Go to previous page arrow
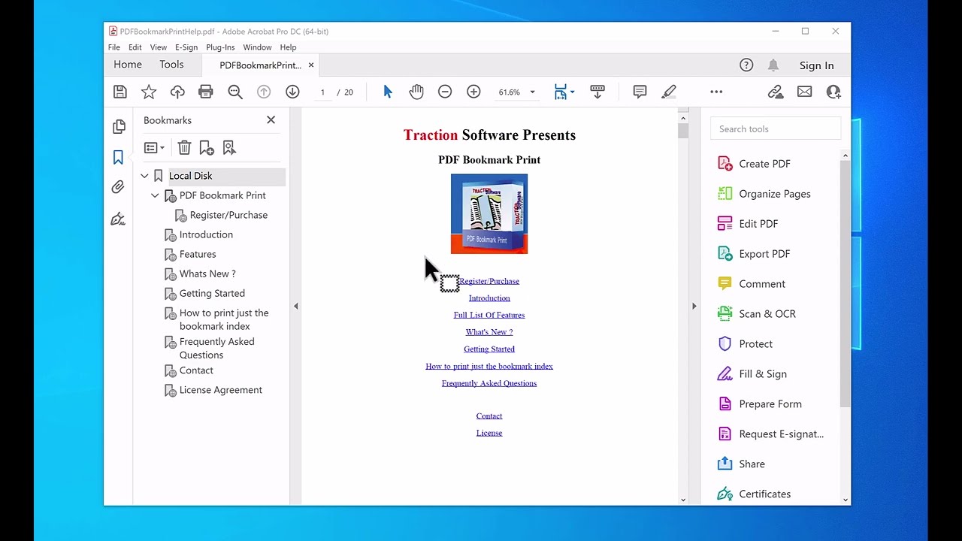Screen dimensions: 962x541 click(264, 92)
